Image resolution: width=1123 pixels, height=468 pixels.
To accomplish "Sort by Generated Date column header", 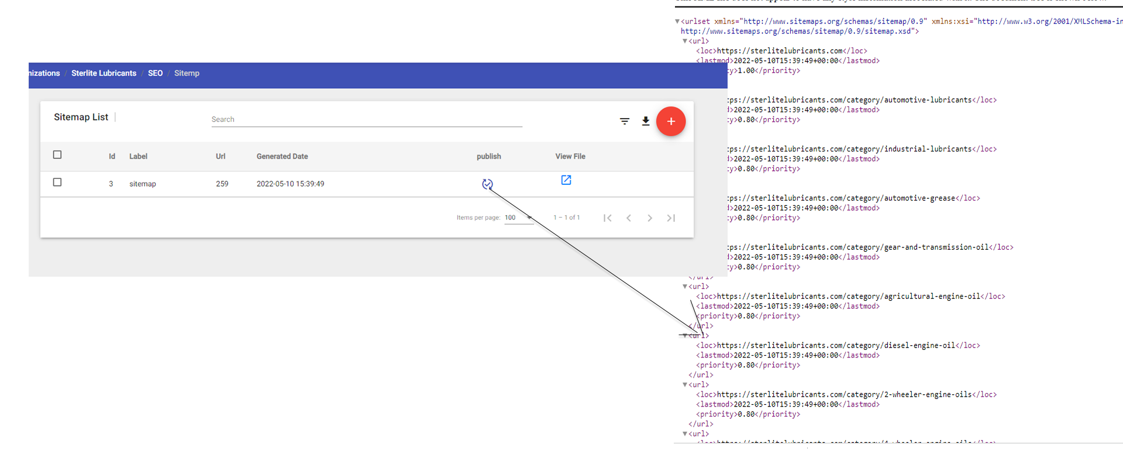I will click(282, 156).
